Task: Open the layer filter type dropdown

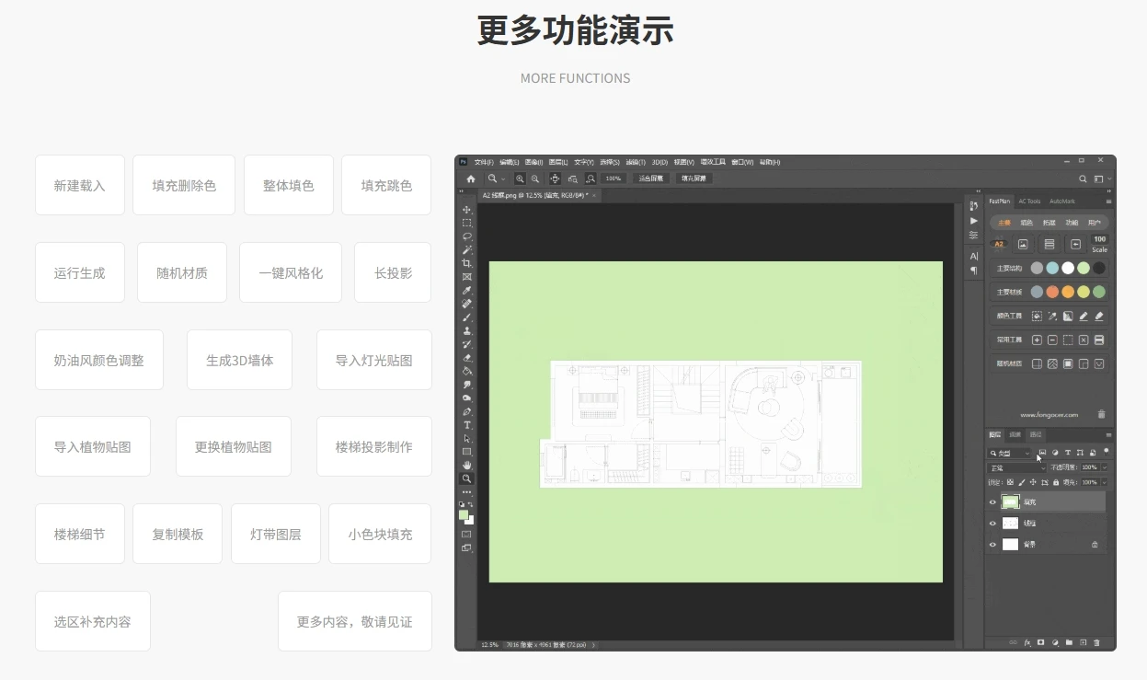Action: click(x=1010, y=454)
